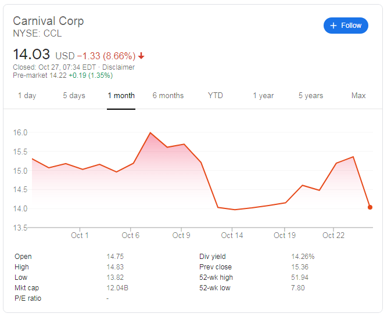Image resolution: width=391 pixels, height=317 pixels.
Task: Click the plus icon in Follow button
Action: coord(333,26)
